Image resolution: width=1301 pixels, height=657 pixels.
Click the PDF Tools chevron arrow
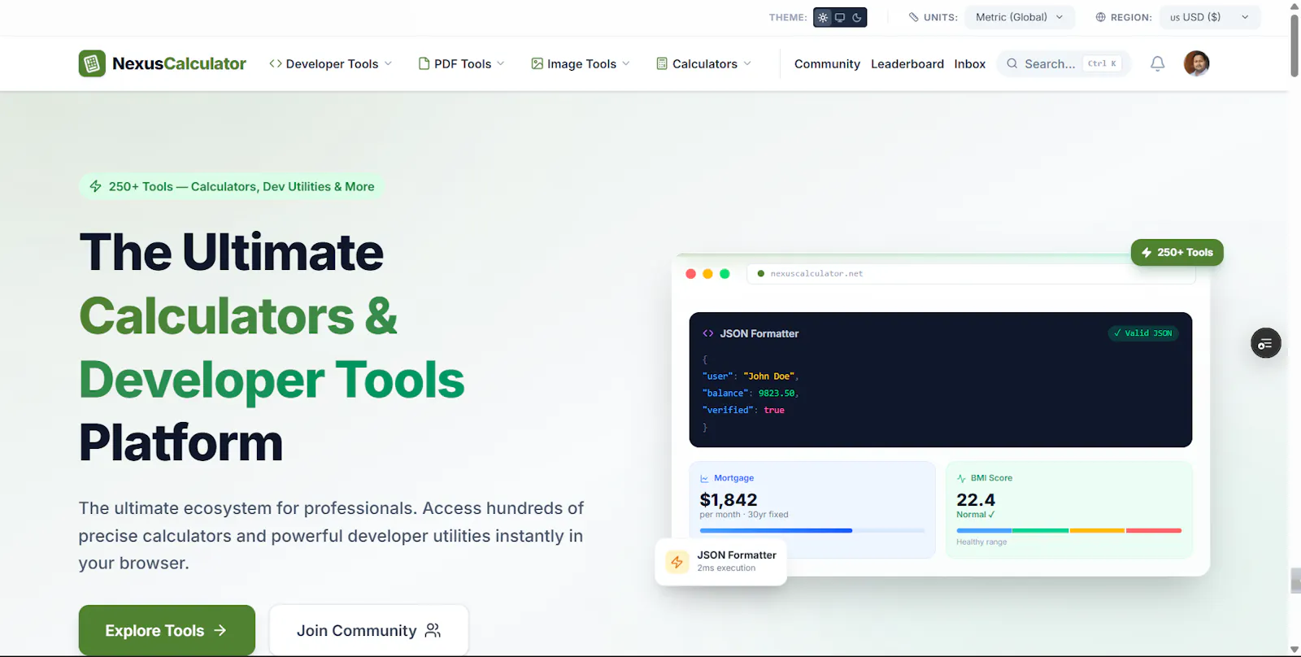coord(501,63)
